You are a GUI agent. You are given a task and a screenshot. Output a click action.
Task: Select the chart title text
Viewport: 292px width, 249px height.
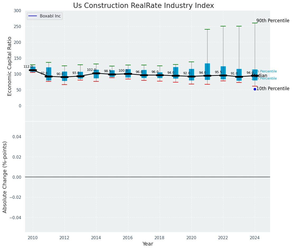coord(143,6)
